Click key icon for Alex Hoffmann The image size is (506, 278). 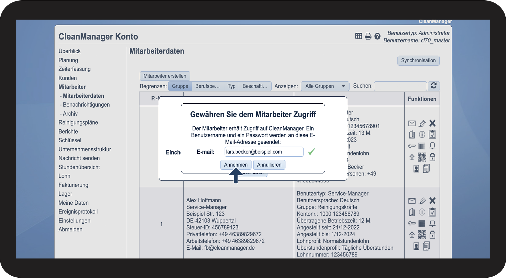(412, 223)
